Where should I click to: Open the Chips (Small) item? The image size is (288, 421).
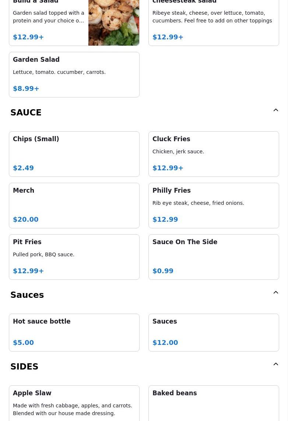(74, 154)
